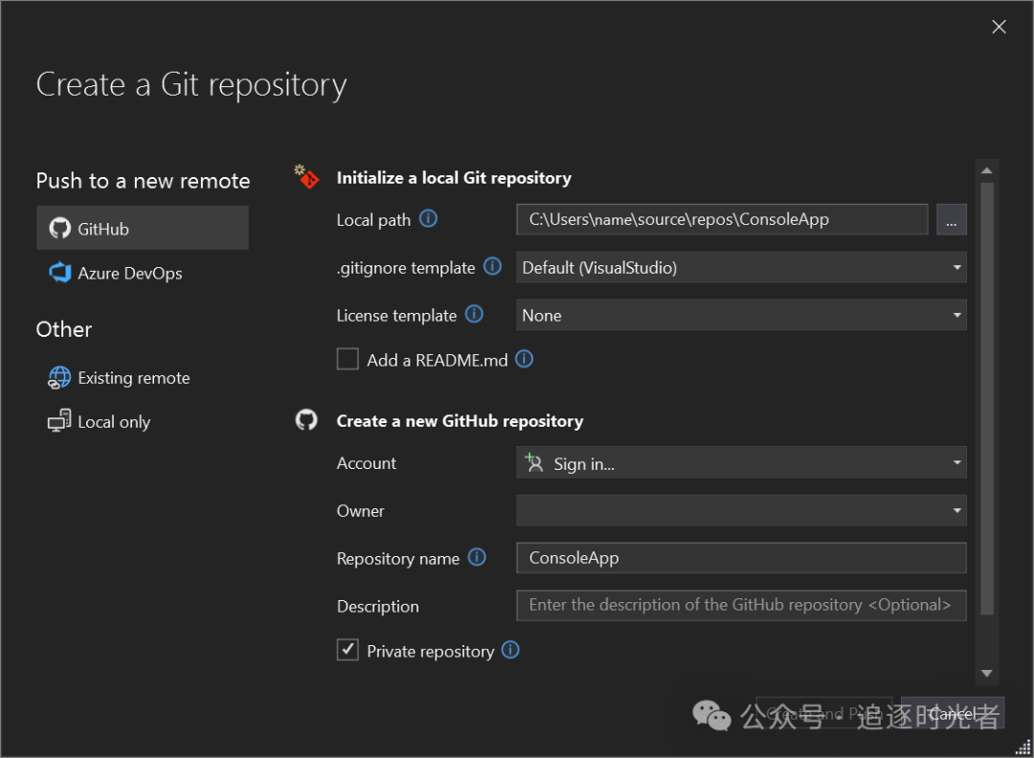Screen dimensions: 1034x758
Task: Click info icon beside Repository name
Action: coord(477,557)
